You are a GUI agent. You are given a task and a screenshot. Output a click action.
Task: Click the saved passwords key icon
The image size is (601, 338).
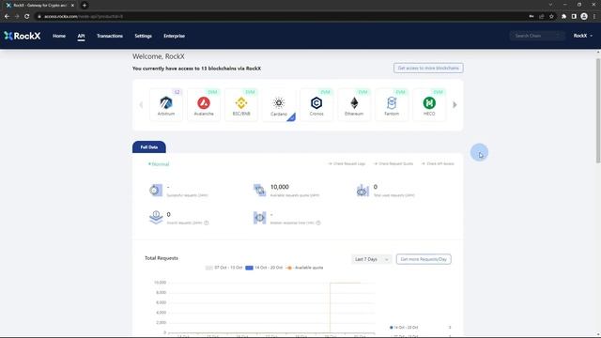coord(532,17)
